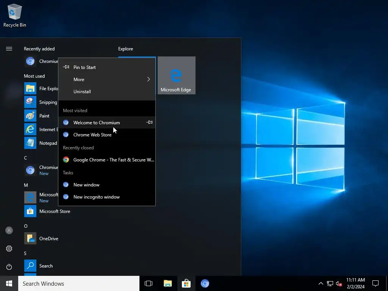Launch Chromium under letter C
Image resolution: width=388 pixels, height=291 pixels.
pyautogui.click(x=41, y=170)
